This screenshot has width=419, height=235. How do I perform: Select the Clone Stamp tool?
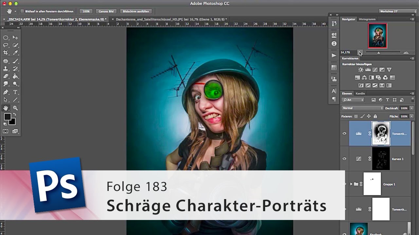click(x=6, y=69)
